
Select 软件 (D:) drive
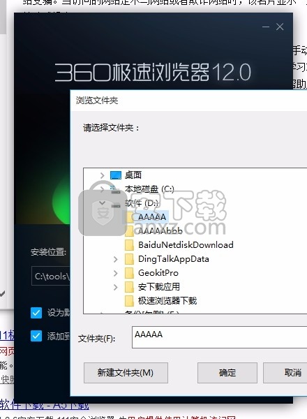point(142,203)
